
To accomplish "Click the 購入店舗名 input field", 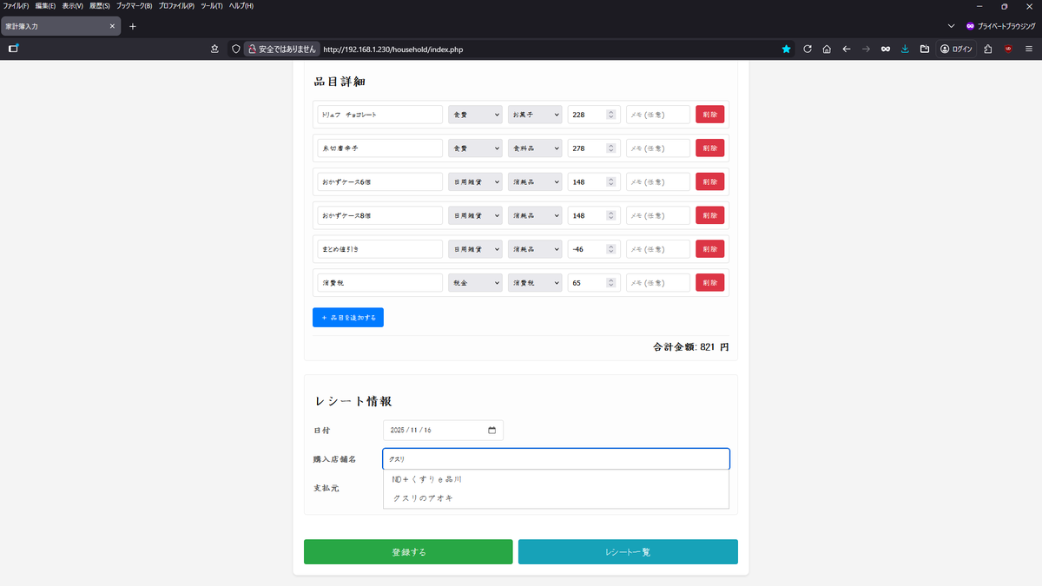I will (x=557, y=459).
